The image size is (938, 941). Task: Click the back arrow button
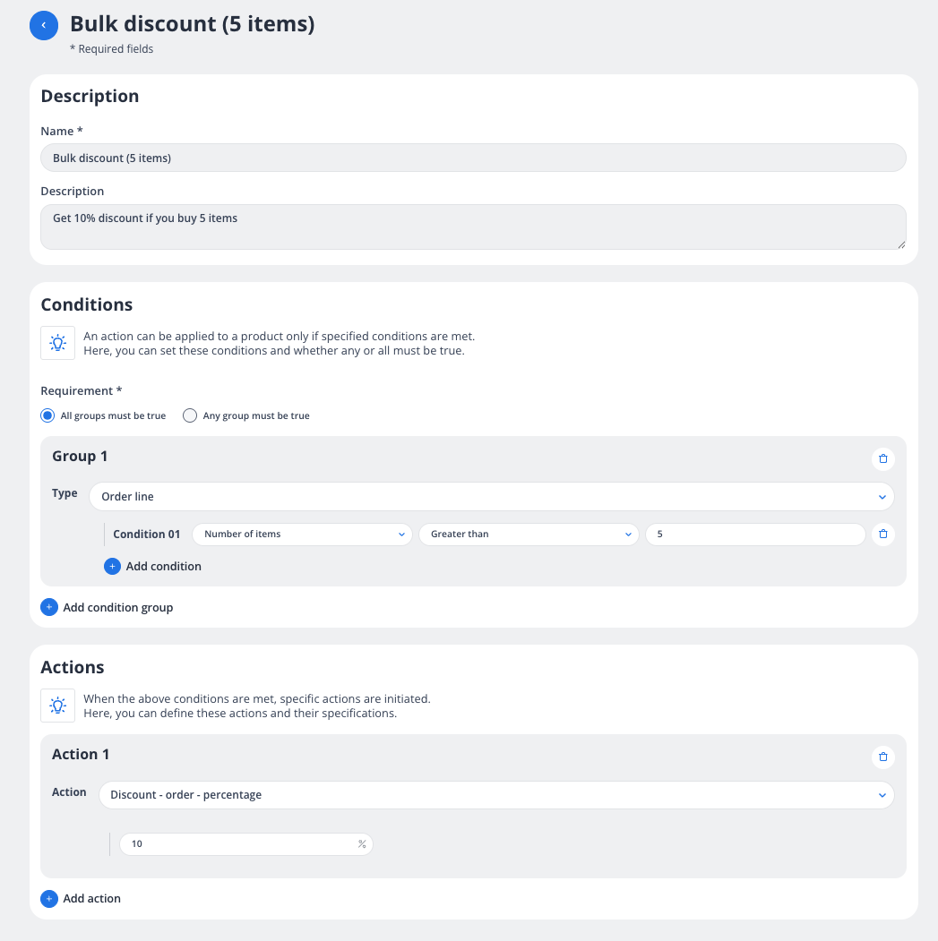coord(44,25)
